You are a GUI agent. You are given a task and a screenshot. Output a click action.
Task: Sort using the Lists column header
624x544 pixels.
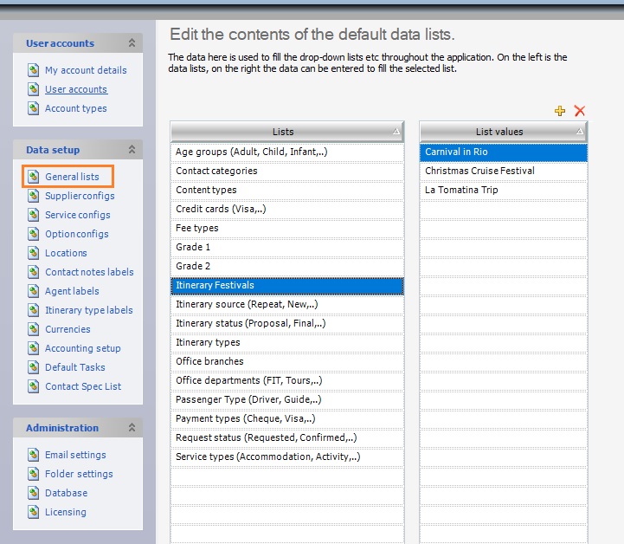pos(283,132)
